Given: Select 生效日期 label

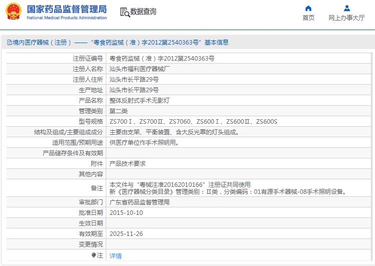Looking at the screenshot, I should tap(91, 223).
